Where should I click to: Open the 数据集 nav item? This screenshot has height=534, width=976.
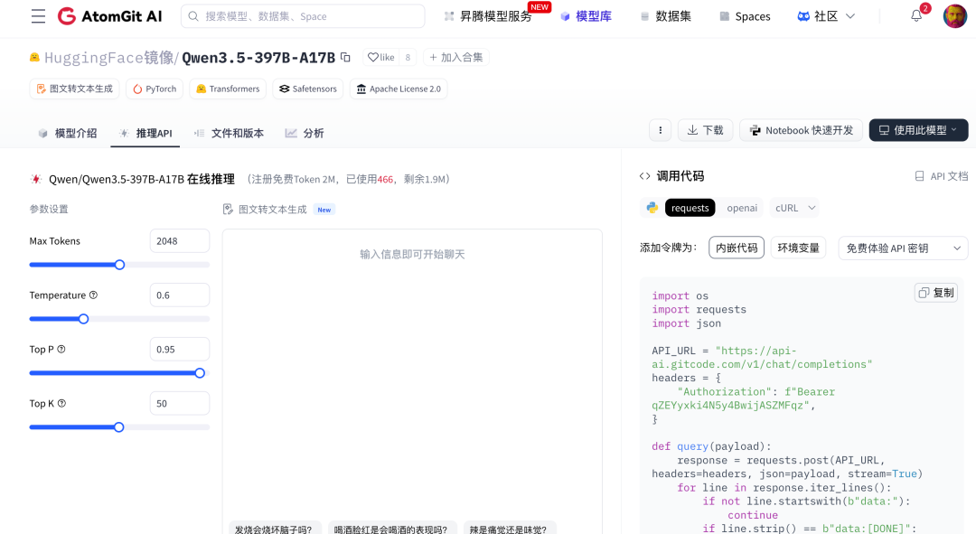pyautogui.click(x=665, y=16)
